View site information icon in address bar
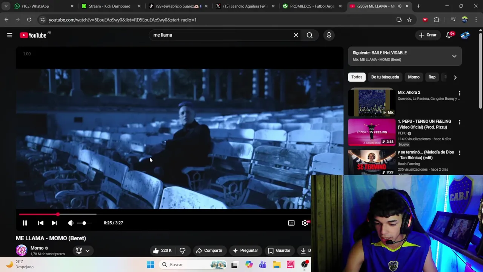The width and height of the screenshot is (483, 272). click(x=42, y=20)
